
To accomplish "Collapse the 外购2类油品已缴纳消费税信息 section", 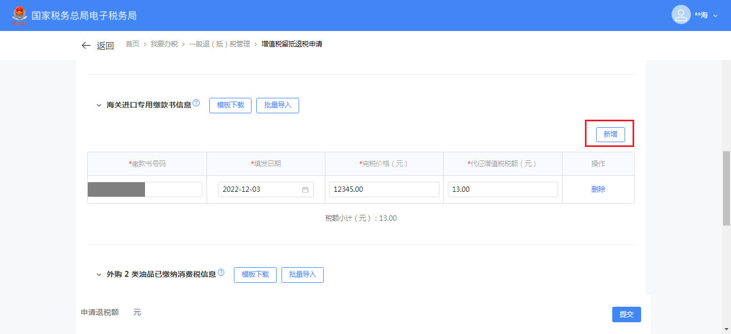I will (99, 275).
